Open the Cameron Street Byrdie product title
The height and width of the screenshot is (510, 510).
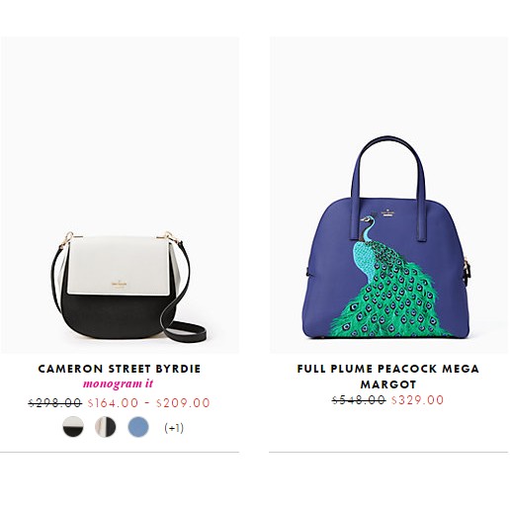pyautogui.click(x=120, y=369)
